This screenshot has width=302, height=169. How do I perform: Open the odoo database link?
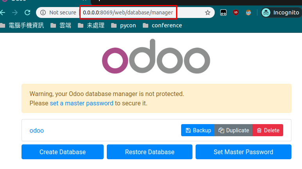tap(37, 130)
